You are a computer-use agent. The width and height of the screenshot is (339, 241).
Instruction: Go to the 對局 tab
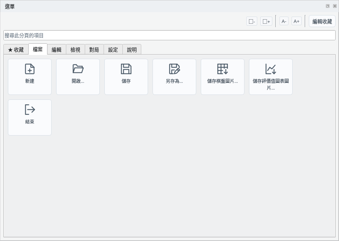click(x=94, y=50)
